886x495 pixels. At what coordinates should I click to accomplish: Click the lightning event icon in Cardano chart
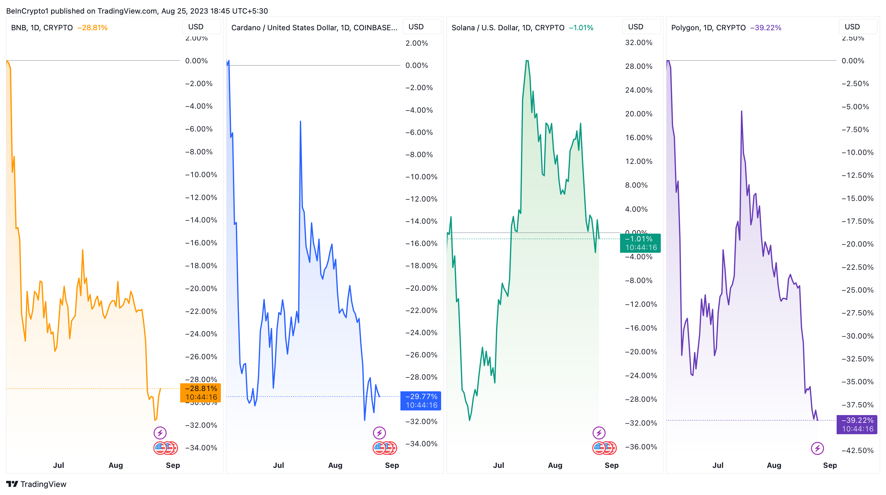pos(379,433)
